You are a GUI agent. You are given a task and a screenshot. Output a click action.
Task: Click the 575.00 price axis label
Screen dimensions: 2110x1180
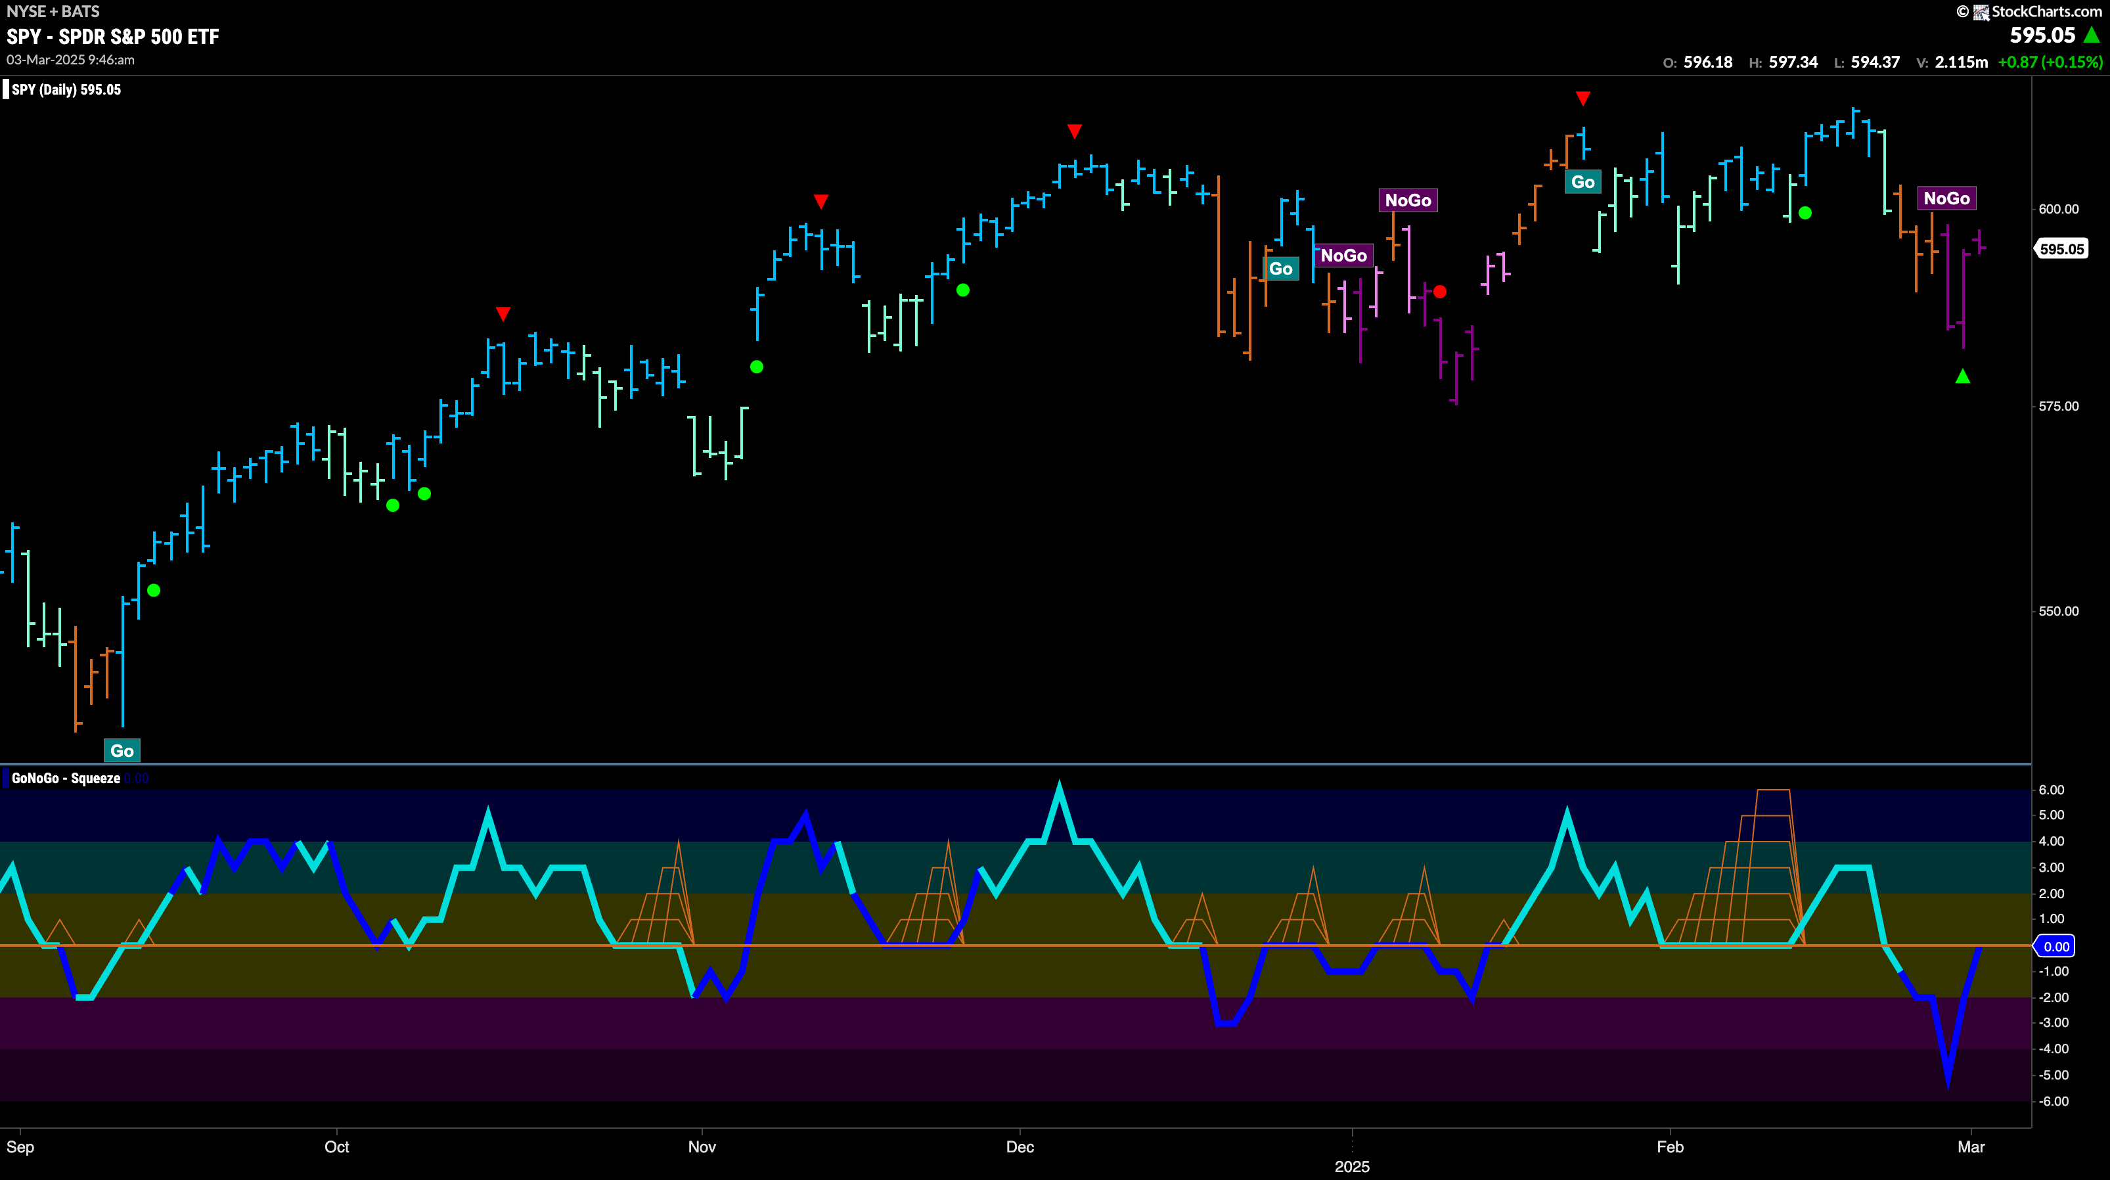(2058, 407)
